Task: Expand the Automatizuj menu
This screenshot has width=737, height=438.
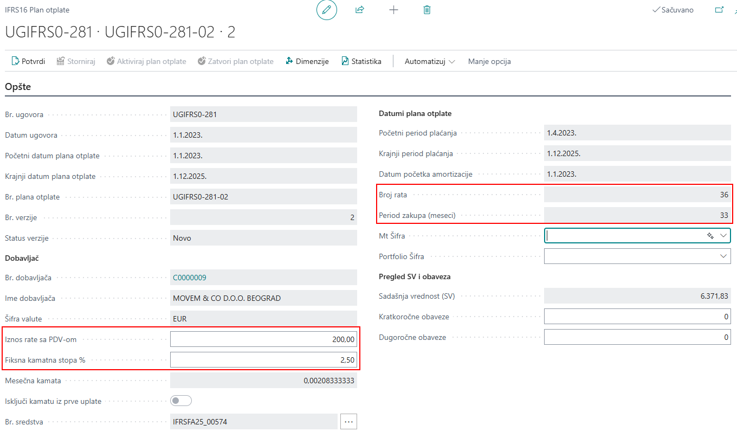Action: point(430,61)
